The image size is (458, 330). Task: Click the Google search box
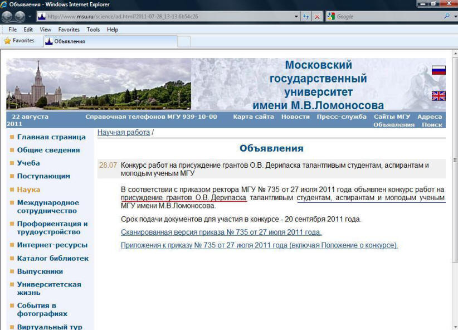click(x=388, y=16)
